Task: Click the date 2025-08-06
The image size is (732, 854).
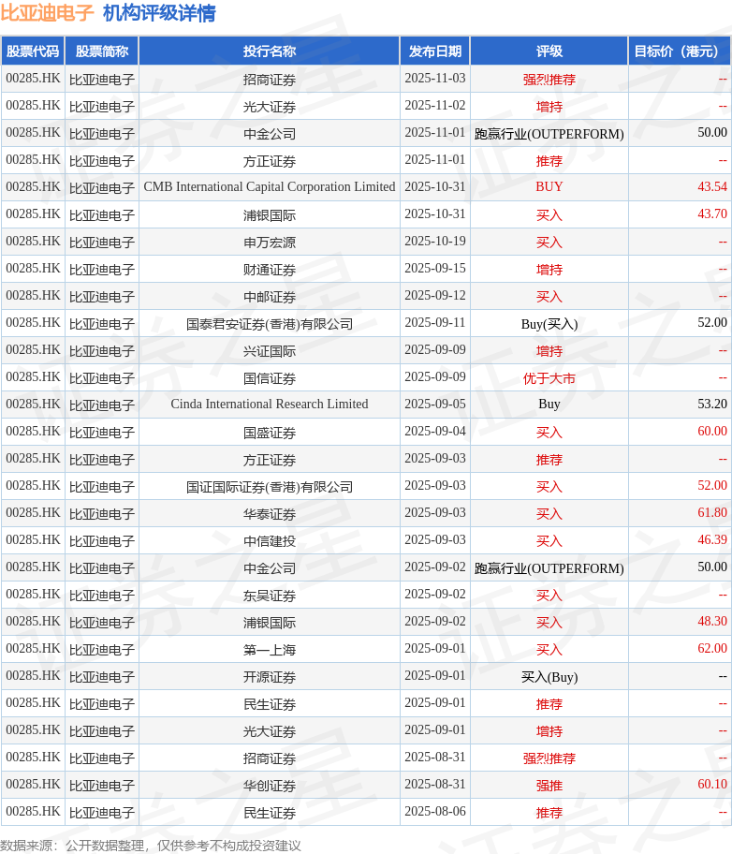Action: coord(434,812)
